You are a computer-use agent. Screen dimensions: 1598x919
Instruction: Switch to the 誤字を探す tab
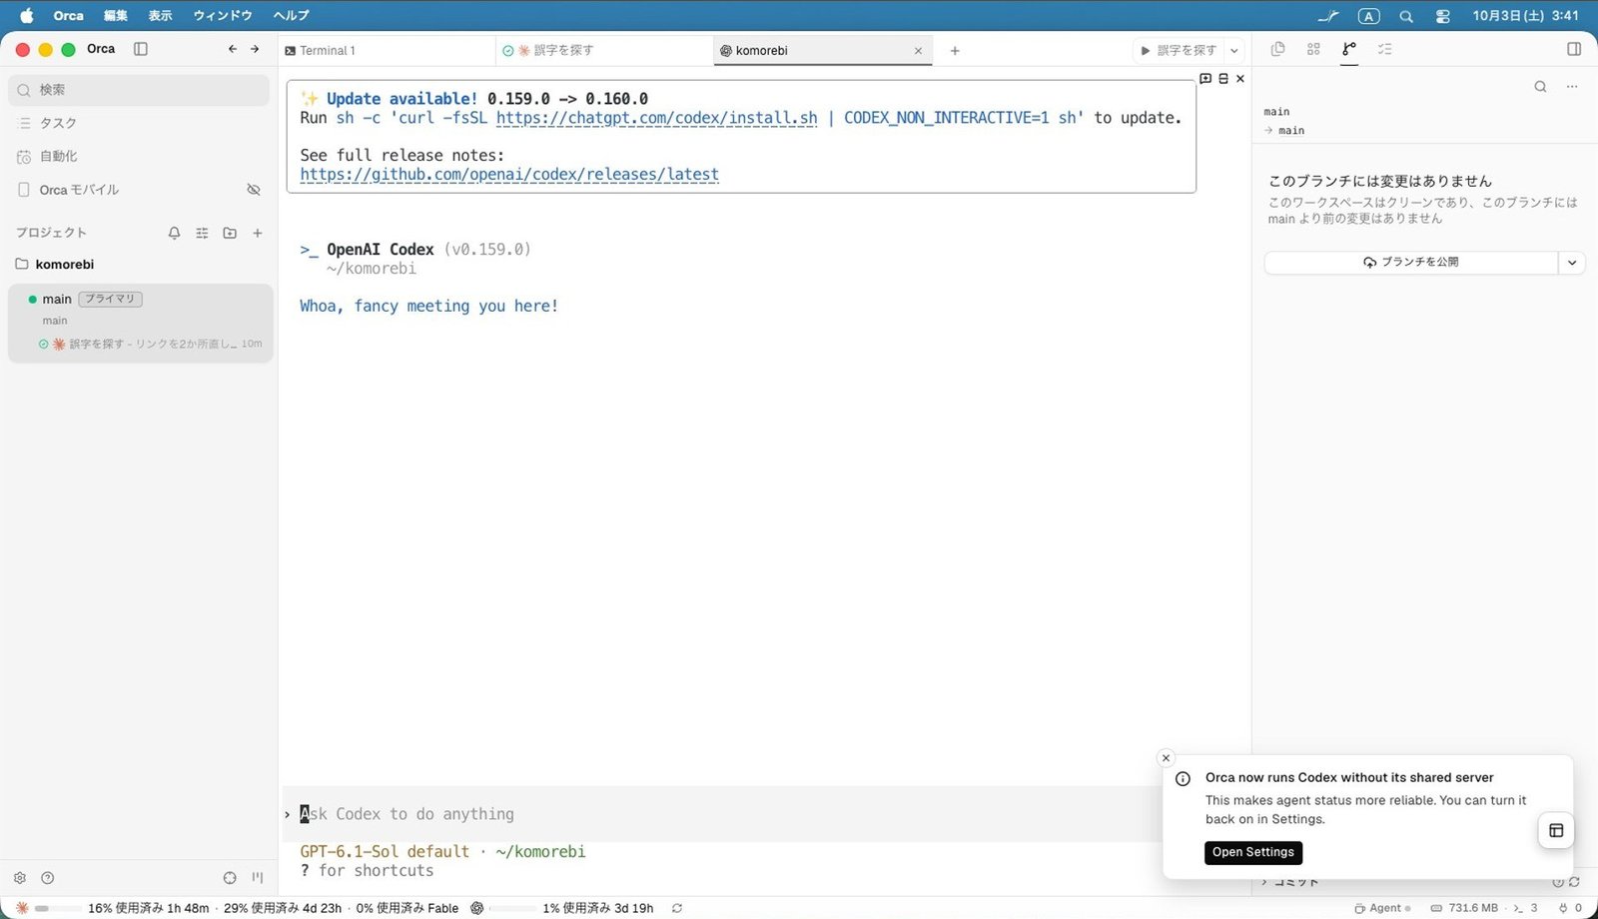tap(604, 50)
